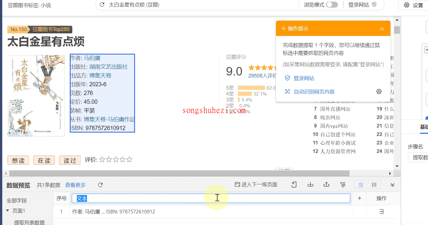The image size is (428, 225).
Task: Click horizontal scrollbar left arrow
Action: [x=6, y=173]
